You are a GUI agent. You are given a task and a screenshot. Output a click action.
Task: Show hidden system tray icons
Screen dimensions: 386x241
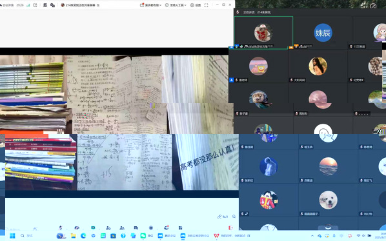click(312, 236)
